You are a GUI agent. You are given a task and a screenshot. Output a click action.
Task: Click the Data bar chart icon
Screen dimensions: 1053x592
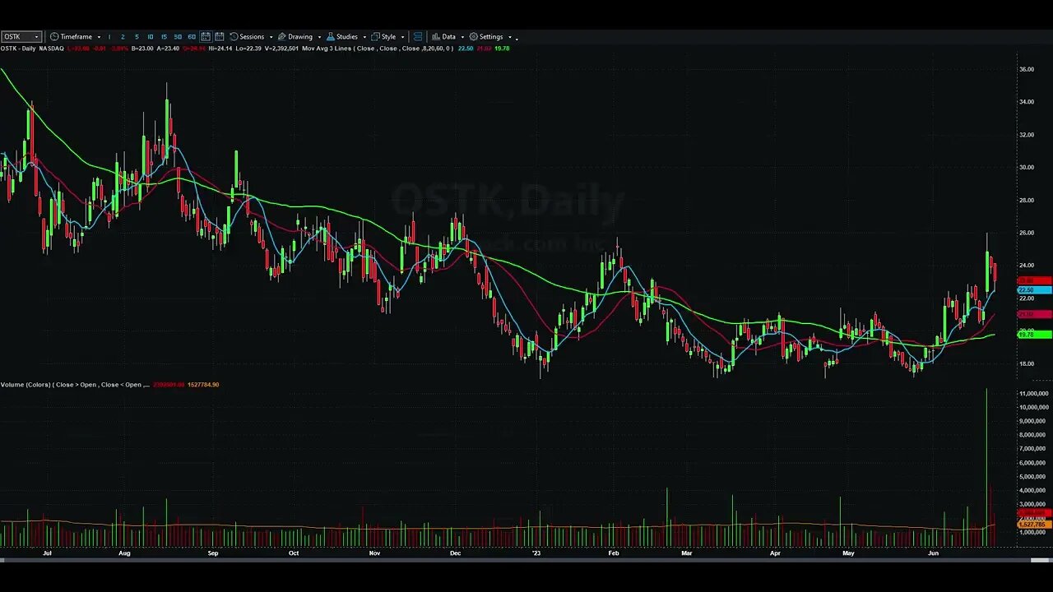tap(436, 37)
